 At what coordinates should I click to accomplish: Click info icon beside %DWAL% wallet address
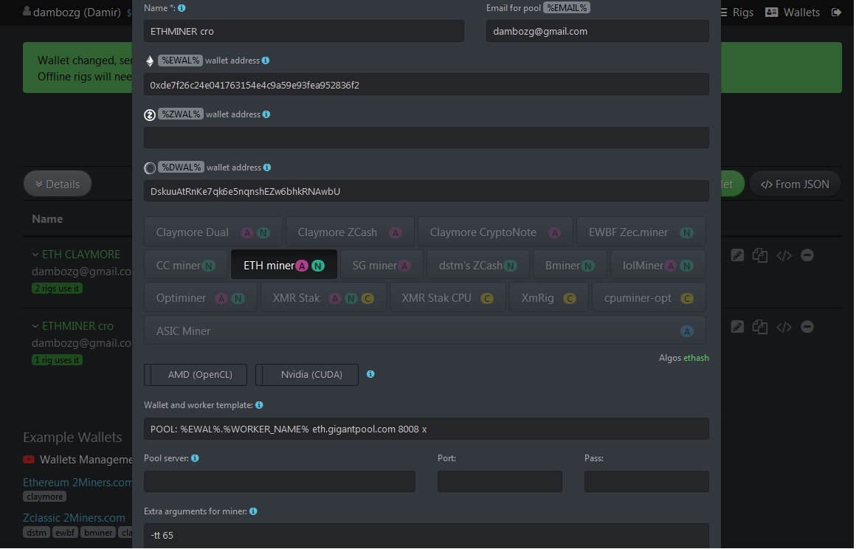267,168
